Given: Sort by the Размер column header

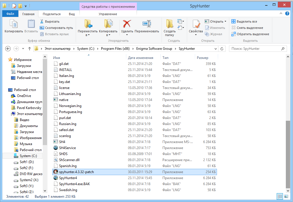Looking at the screenshot, I should pos(203,58).
